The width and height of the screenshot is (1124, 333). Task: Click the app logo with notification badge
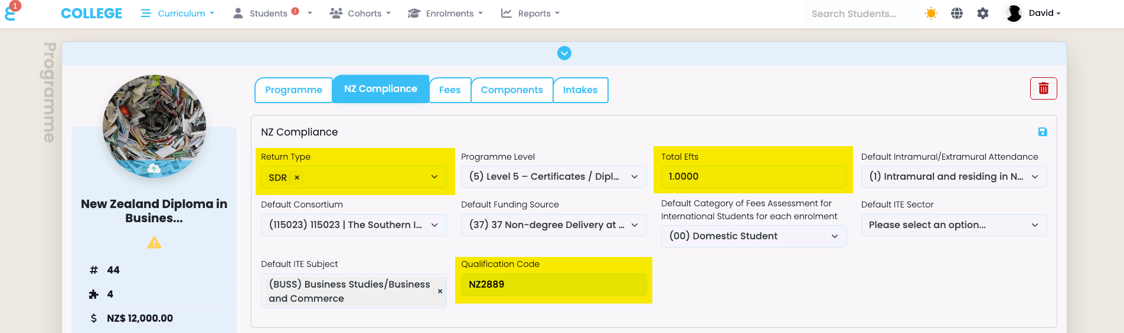tap(11, 12)
